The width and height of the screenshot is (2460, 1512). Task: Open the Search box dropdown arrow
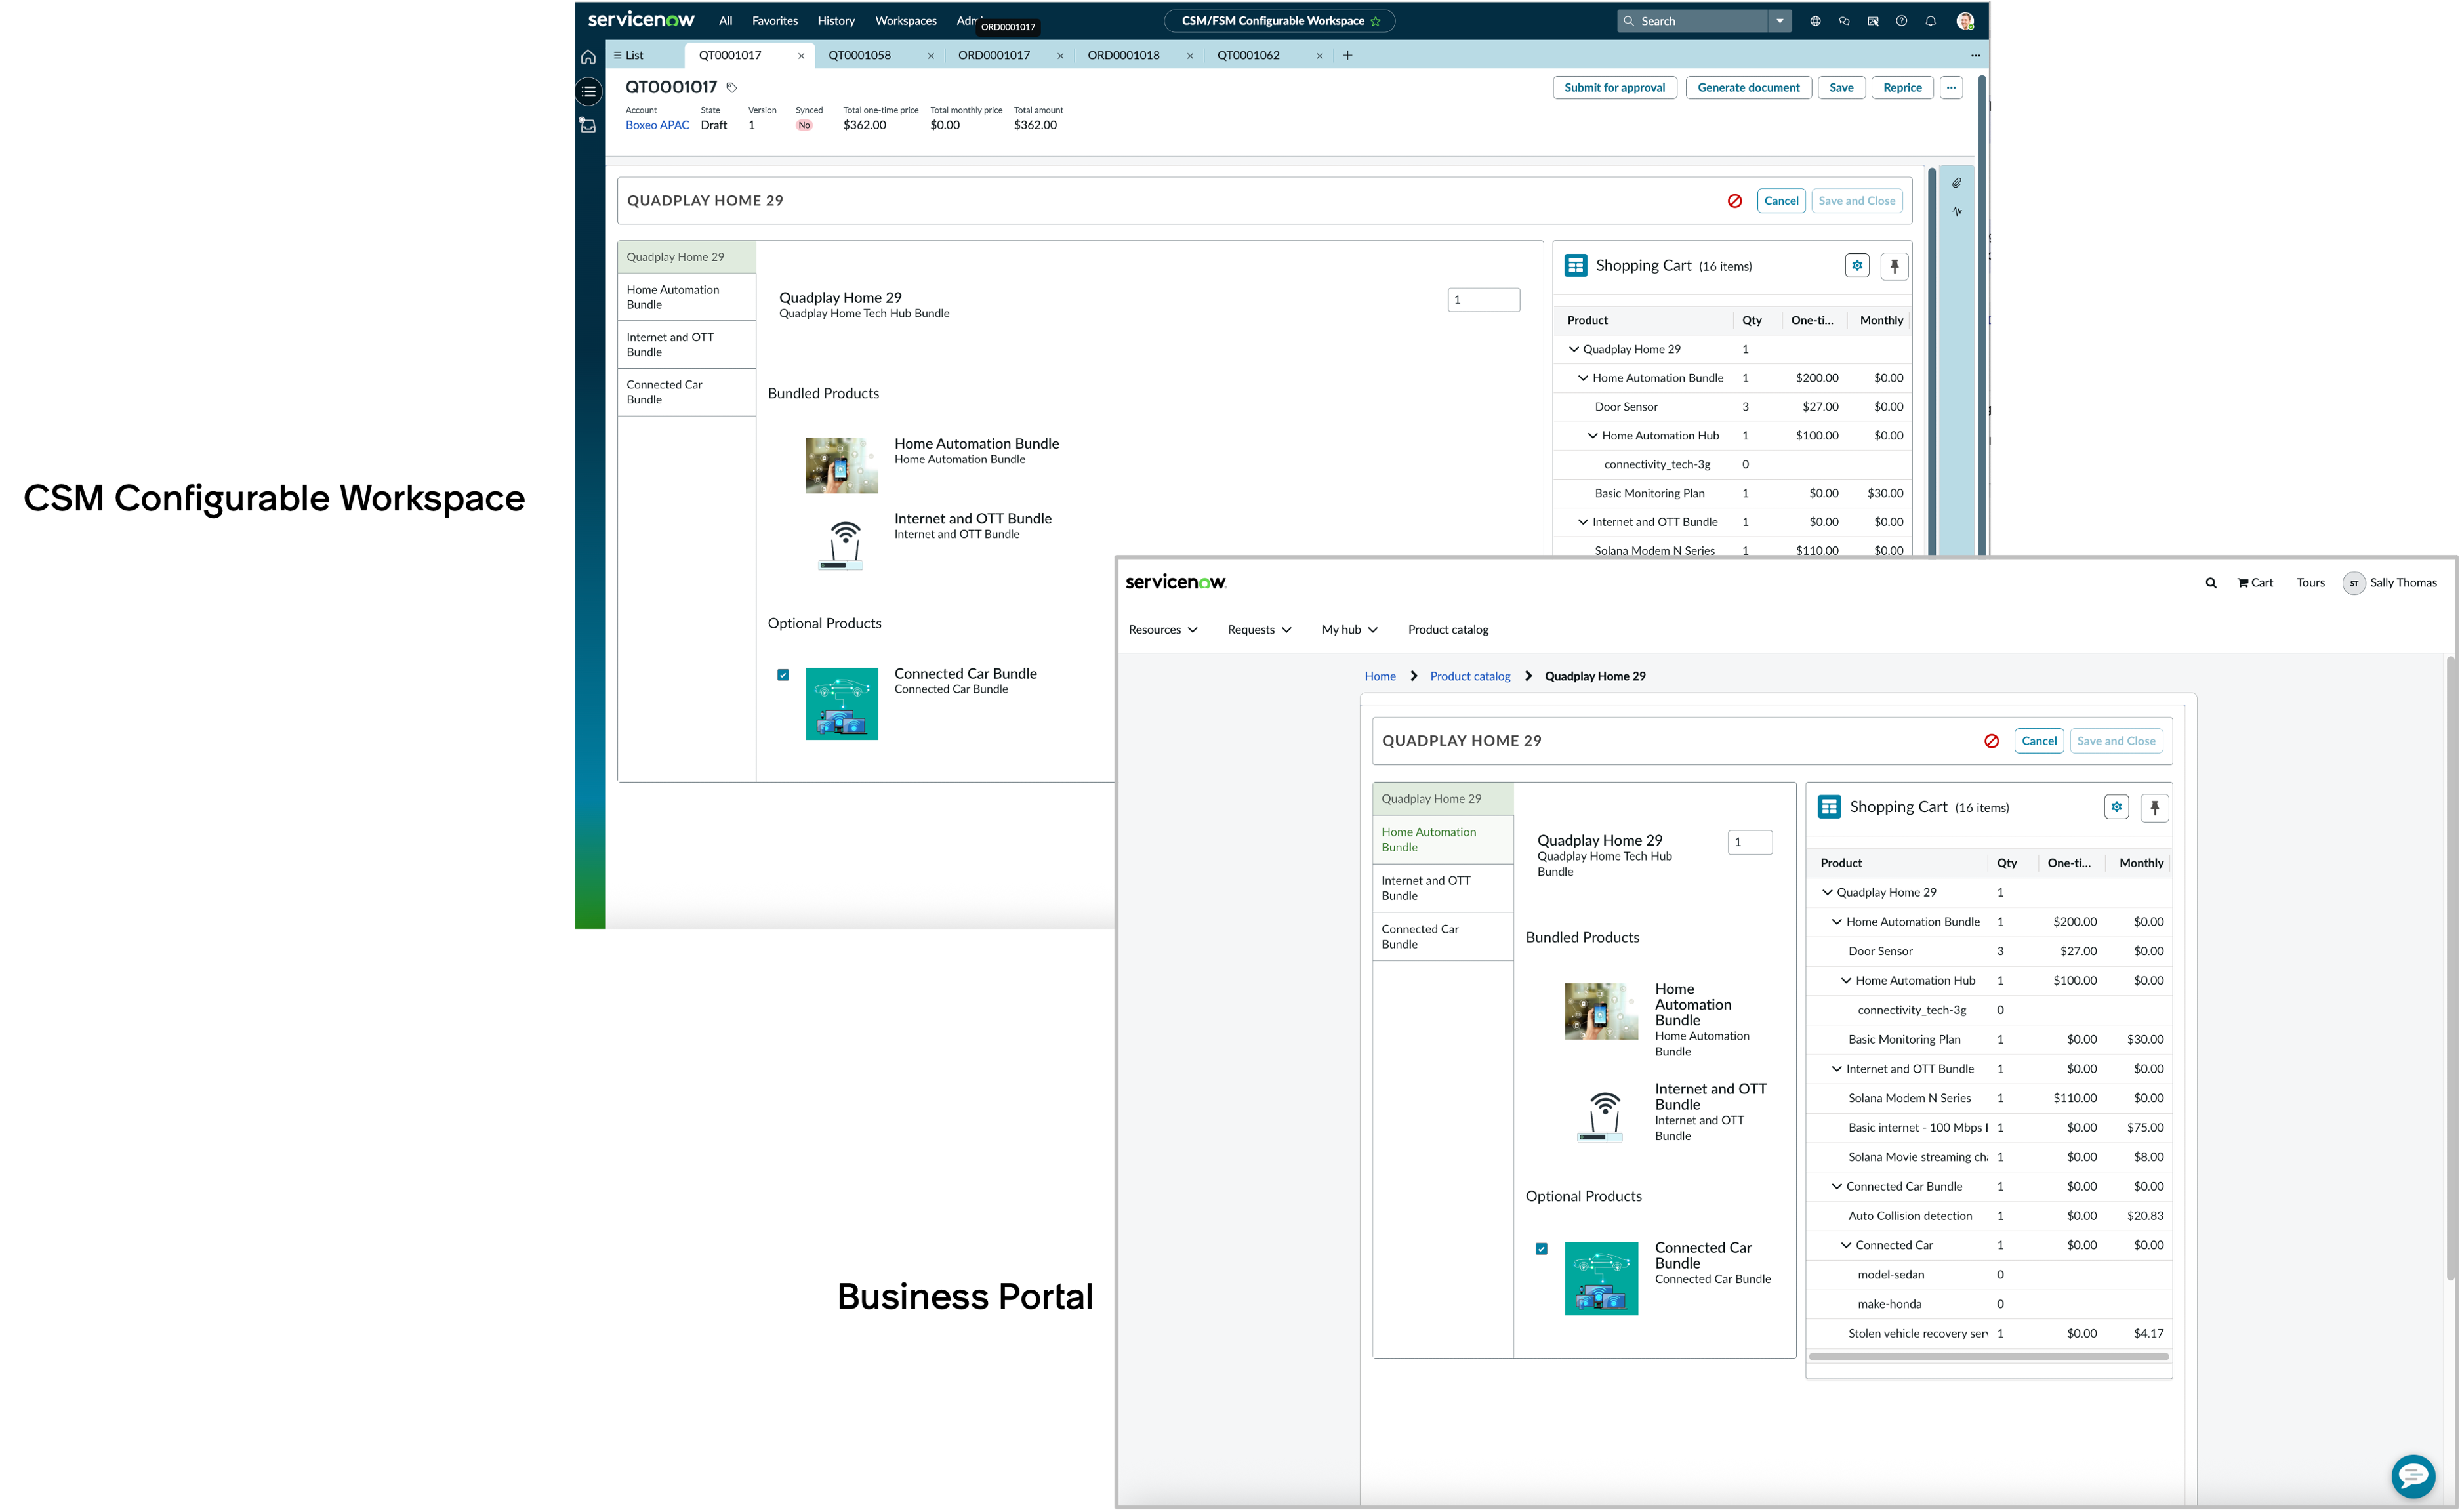(1780, 21)
